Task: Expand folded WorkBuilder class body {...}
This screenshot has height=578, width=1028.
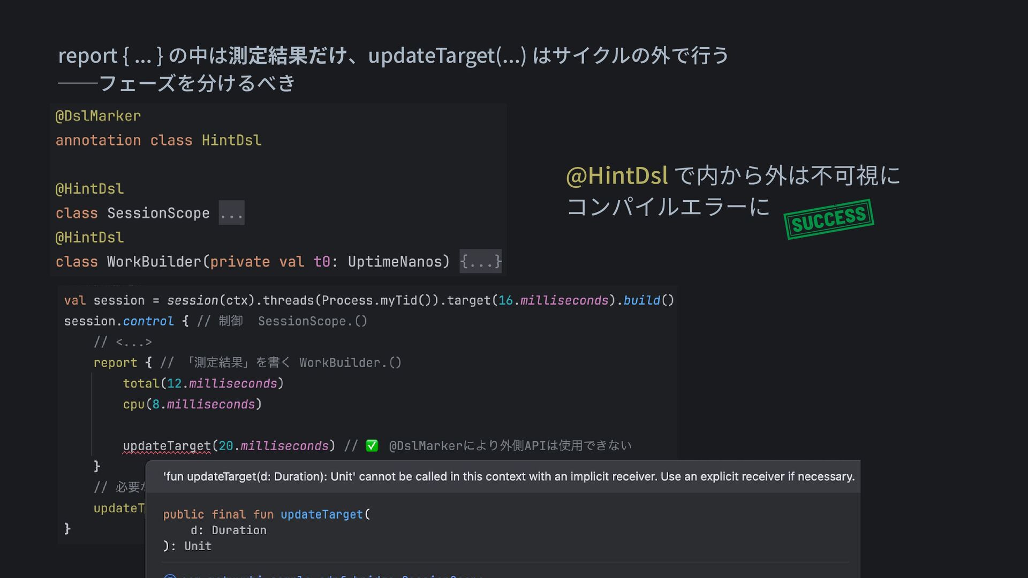Action: pyautogui.click(x=480, y=262)
